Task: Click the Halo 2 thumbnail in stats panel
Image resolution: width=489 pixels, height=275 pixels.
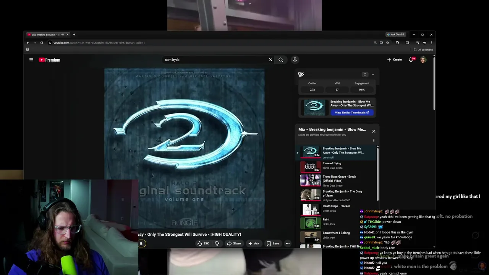Action: [314, 107]
